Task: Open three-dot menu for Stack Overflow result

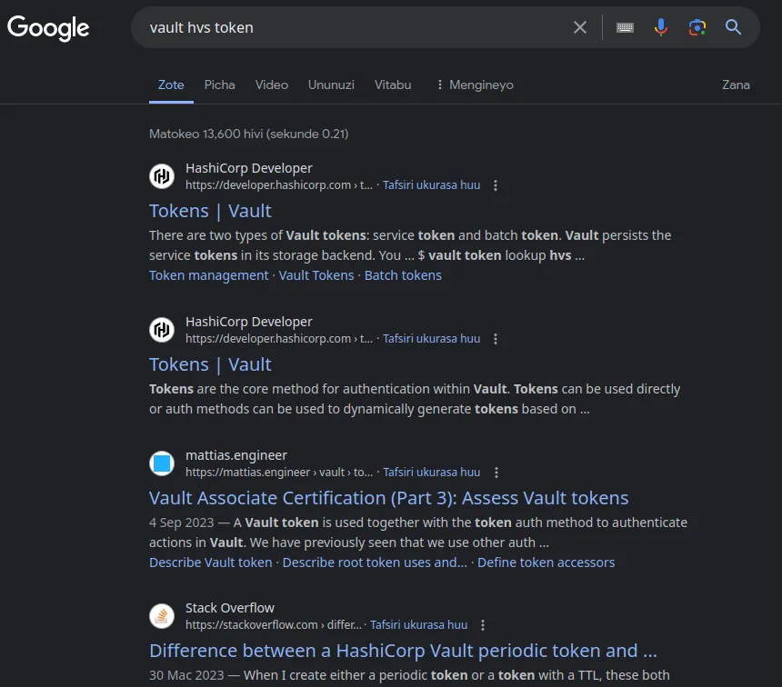Action: tap(483, 625)
